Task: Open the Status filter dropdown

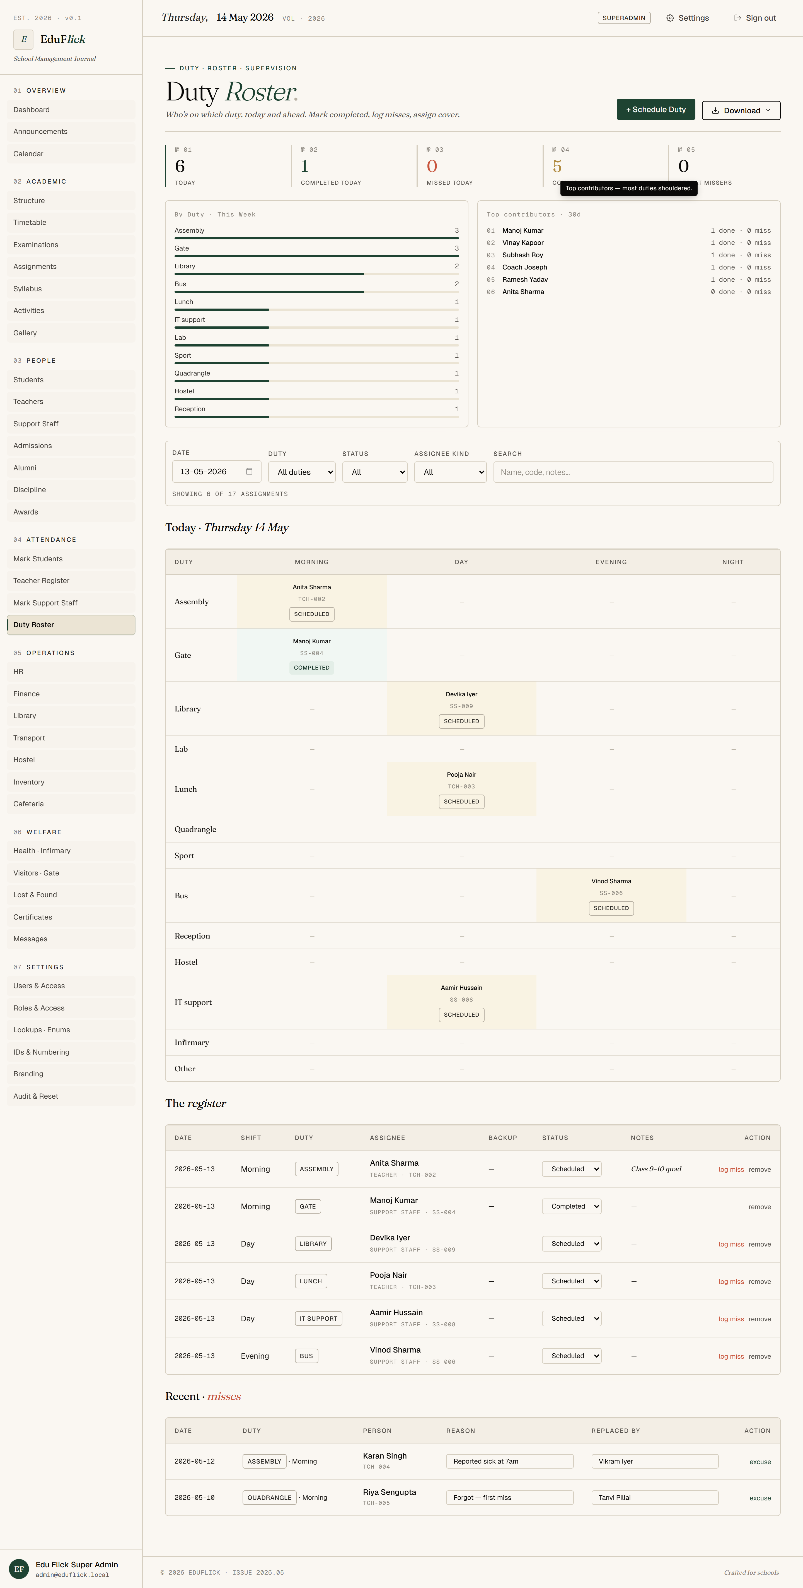Action: pyautogui.click(x=375, y=472)
